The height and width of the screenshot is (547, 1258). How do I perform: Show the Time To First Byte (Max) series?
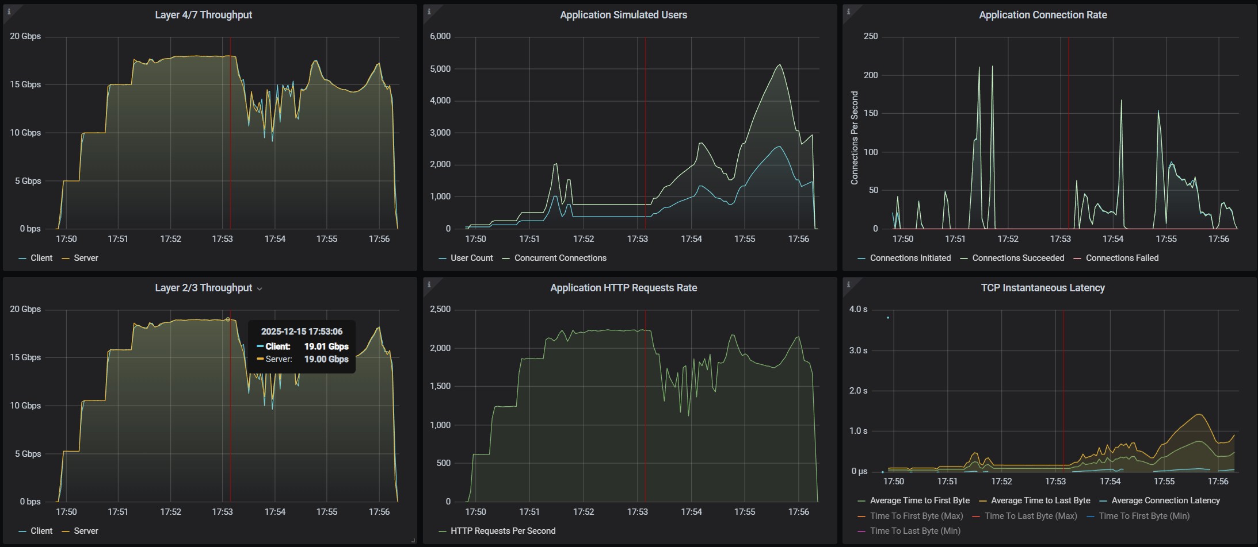[x=917, y=516]
